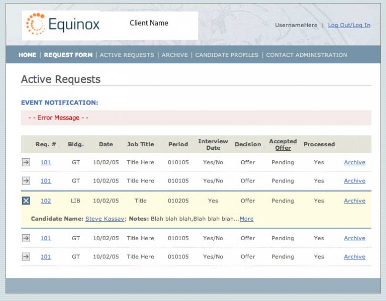Collapse request 102 with the X icon

point(26,201)
